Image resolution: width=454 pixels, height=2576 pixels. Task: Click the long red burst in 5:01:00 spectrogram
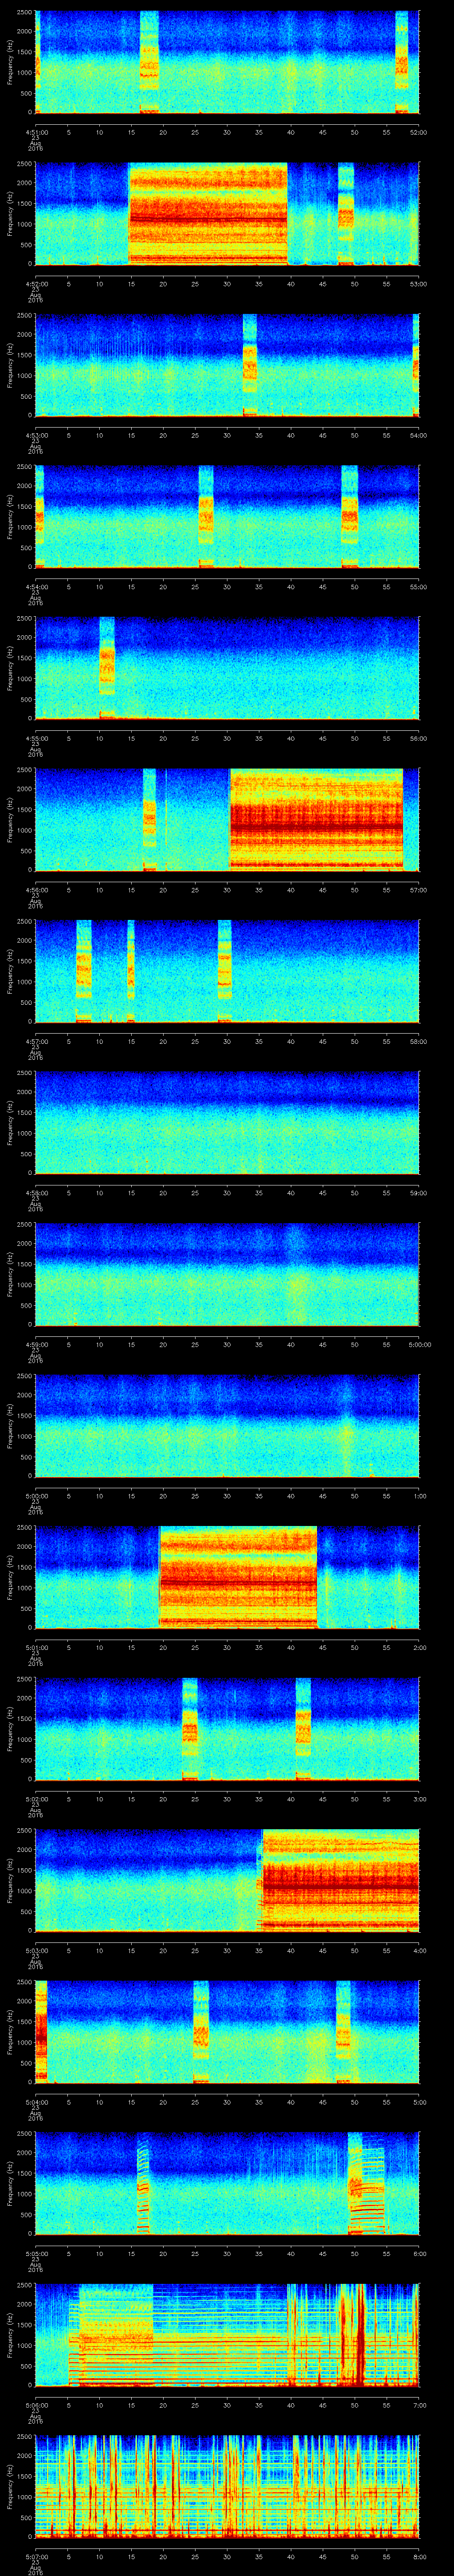(239, 1577)
